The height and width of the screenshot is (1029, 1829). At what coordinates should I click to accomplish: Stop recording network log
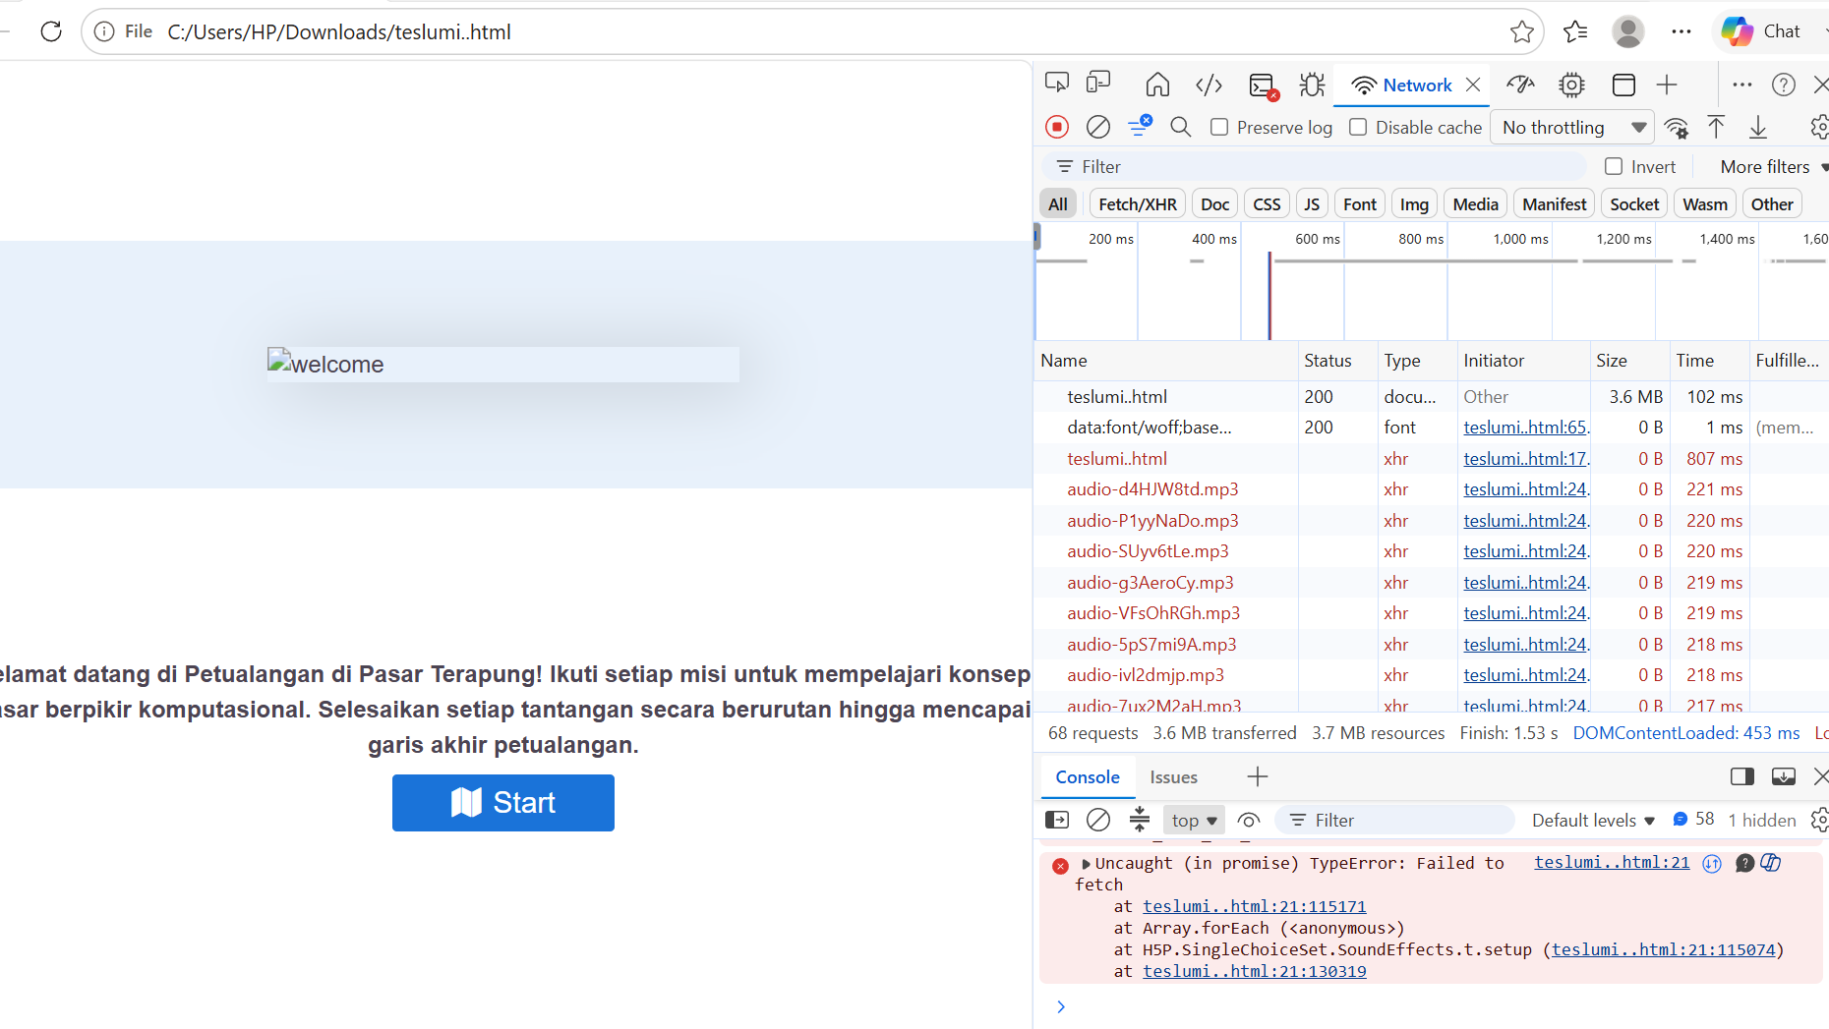(1057, 127)
